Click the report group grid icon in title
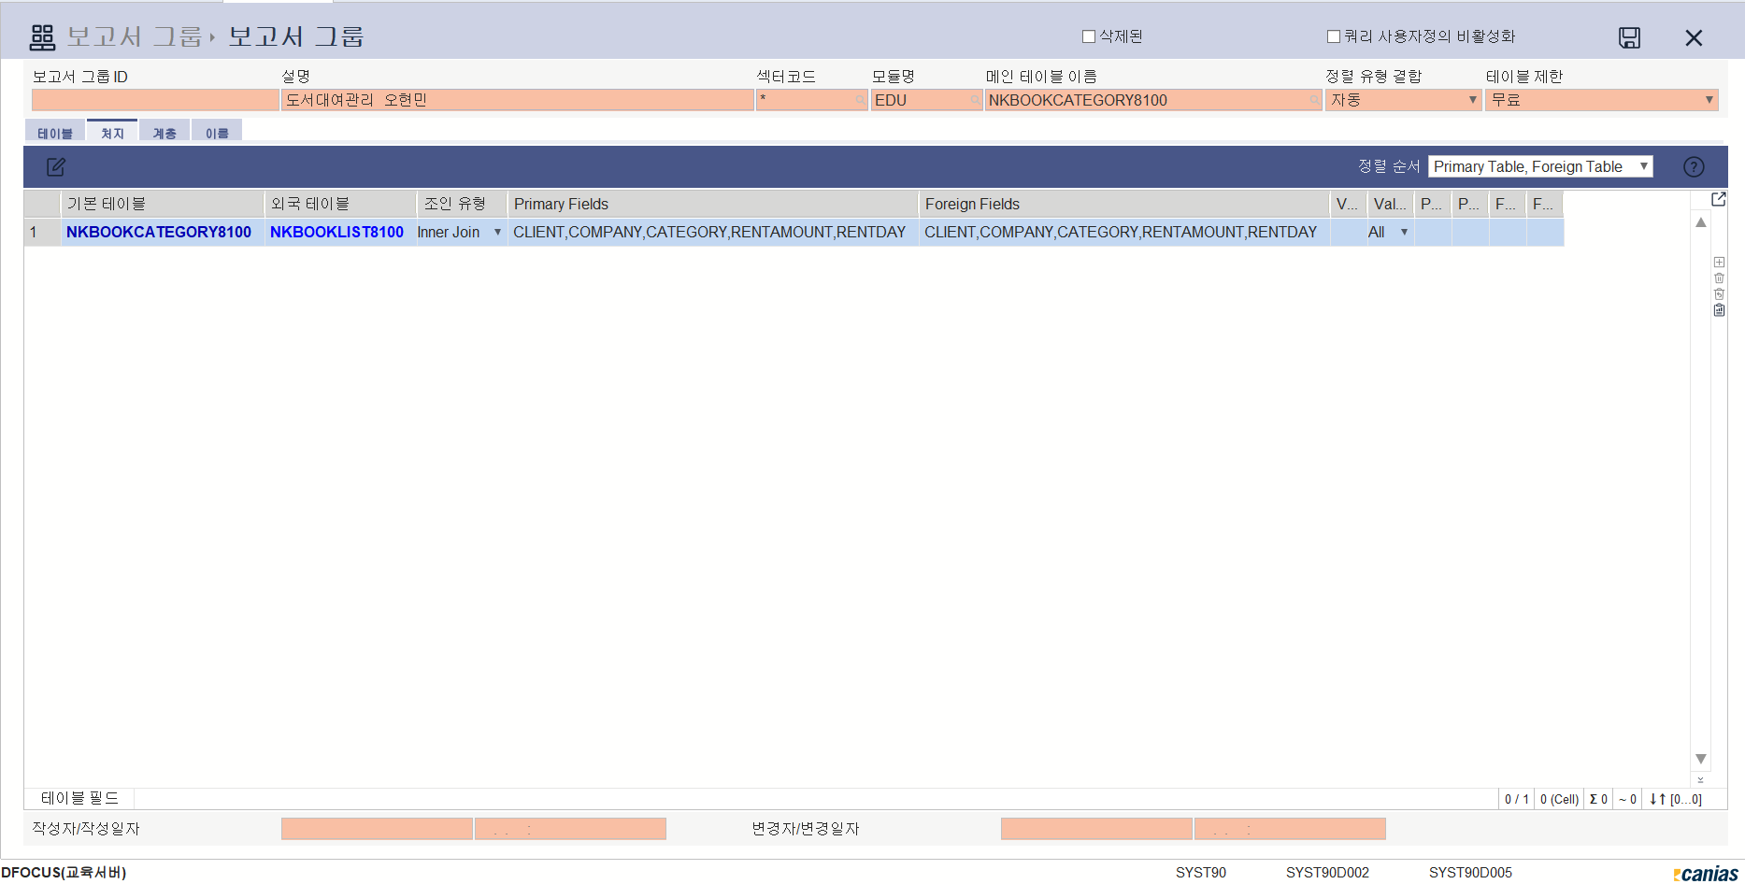The height and width of the screenshot is (884, 1745). click(x=42, y=37)
